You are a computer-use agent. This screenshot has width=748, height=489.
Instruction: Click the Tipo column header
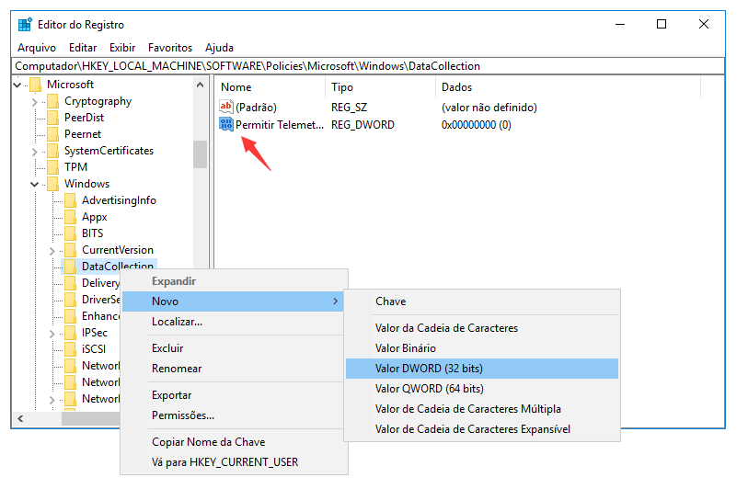(x=342, y=87)
